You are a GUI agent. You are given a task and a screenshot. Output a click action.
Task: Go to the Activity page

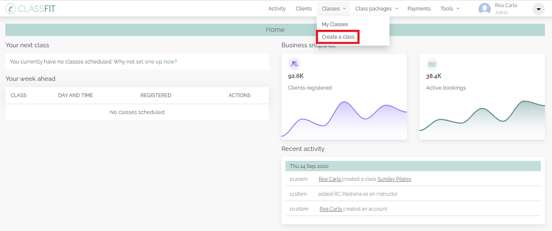277,9
